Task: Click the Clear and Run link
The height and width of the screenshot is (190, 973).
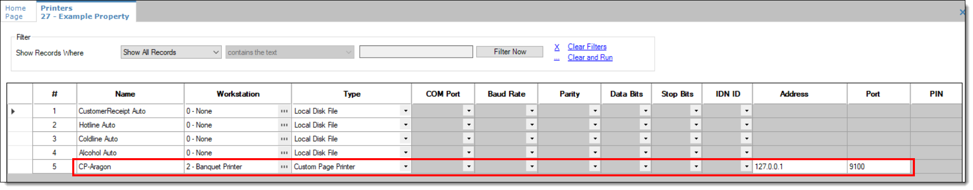Action: 590,58
